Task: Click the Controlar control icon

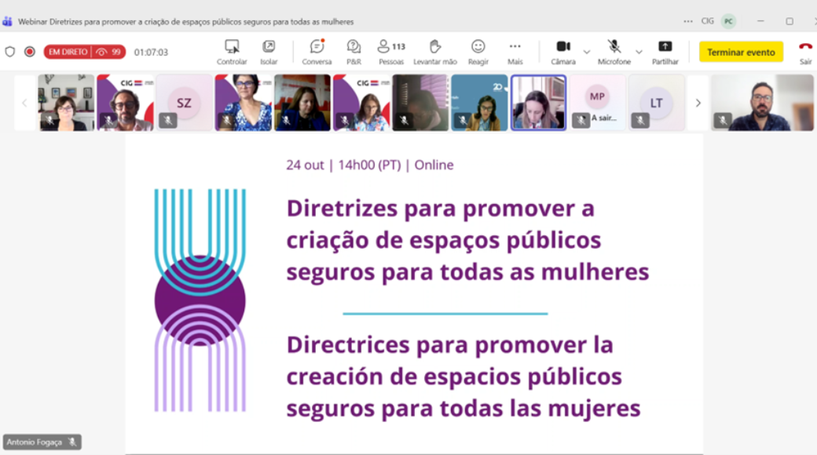Action: [x=232, y=47]
